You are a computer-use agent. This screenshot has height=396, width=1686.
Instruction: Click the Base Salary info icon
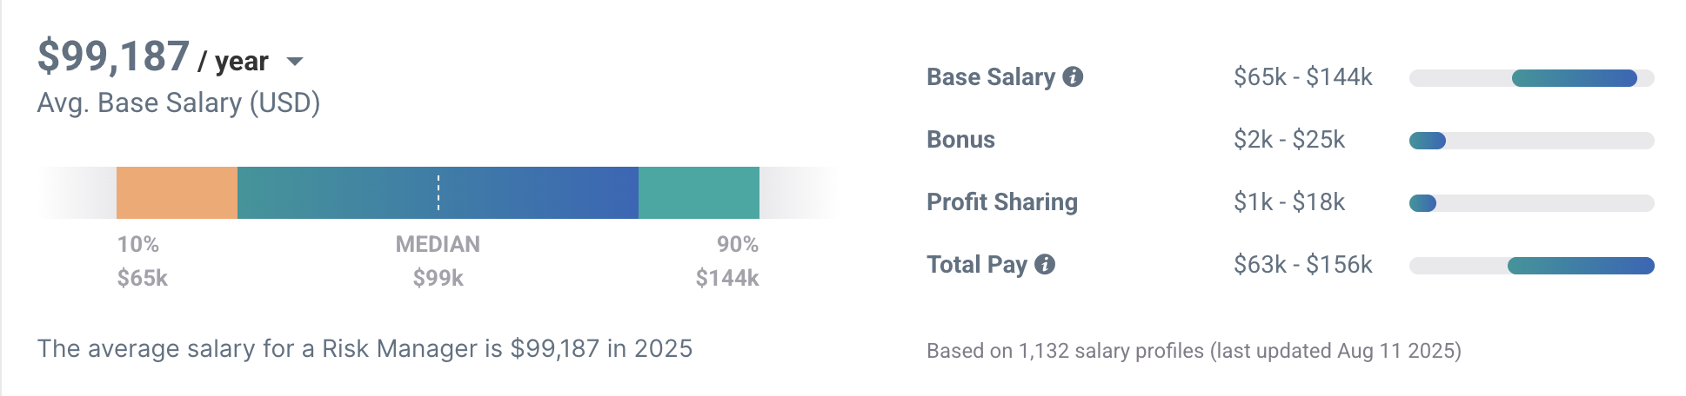point(1073,76)
